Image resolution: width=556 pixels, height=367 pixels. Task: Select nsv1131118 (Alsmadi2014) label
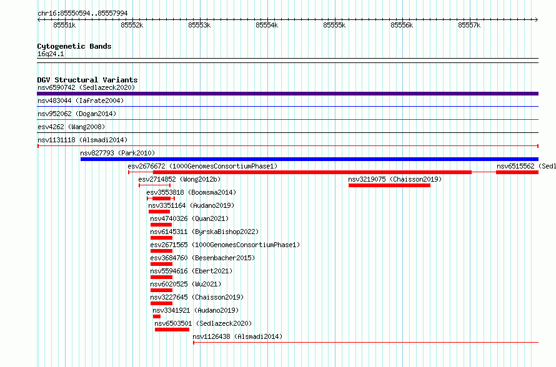[x=82, y=140]
